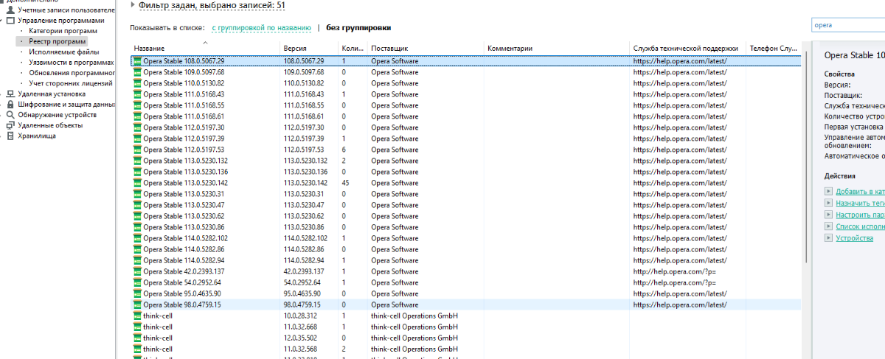Click icon of Opera Stable 110.0.5130.82 row

coord(137,83)
